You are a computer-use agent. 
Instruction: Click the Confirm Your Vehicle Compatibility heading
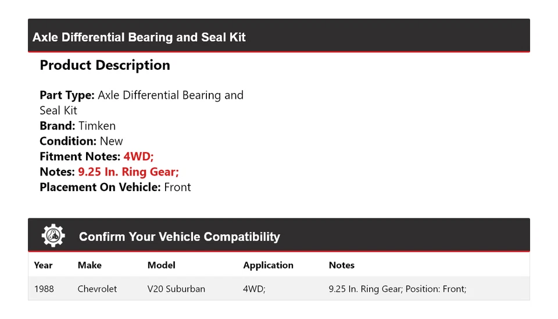point(179,237)
